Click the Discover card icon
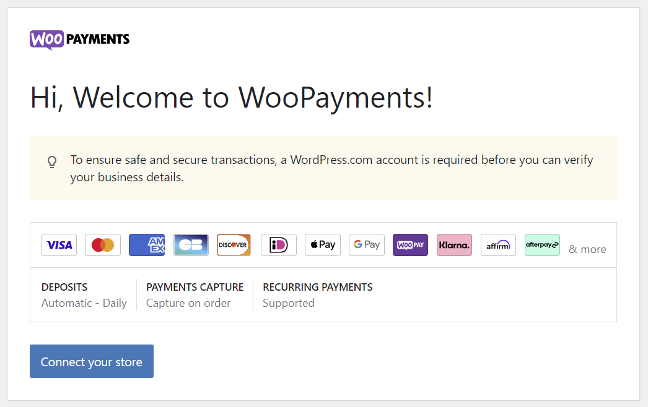648x407 pixels. tap(234, 245)
